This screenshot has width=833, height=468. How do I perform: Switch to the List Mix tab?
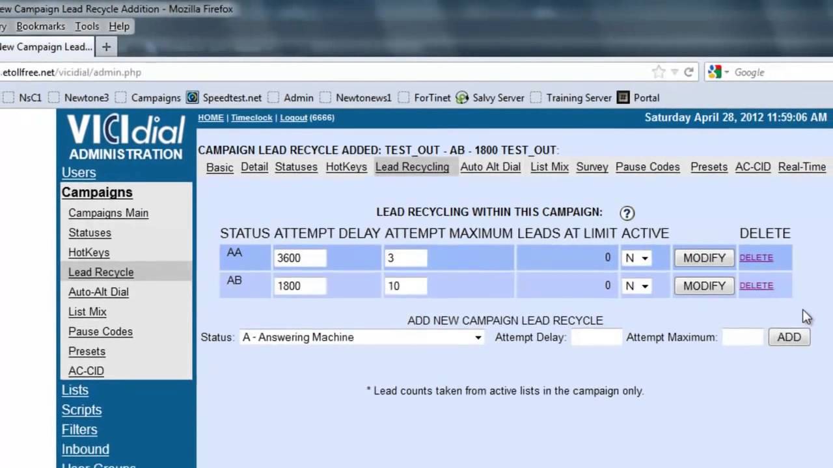549,167
